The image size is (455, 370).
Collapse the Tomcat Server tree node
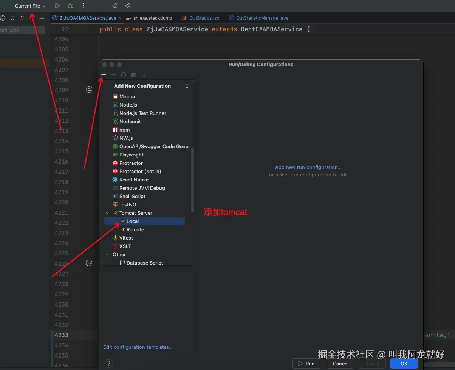(107, 213)
